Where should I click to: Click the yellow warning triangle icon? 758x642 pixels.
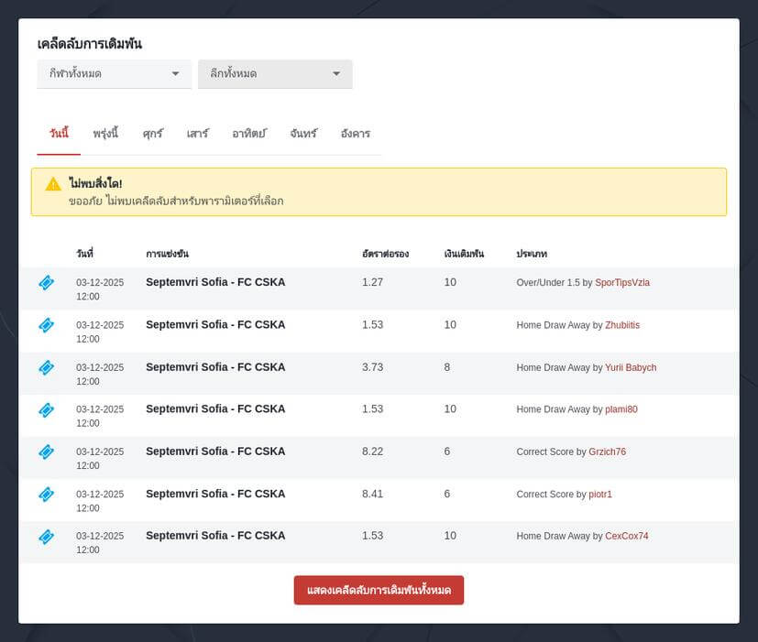(x=53, y=184)
